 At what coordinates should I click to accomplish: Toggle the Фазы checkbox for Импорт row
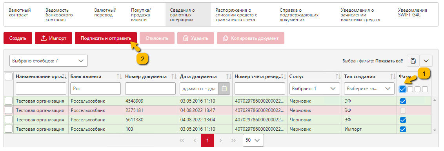click(403, 129)
